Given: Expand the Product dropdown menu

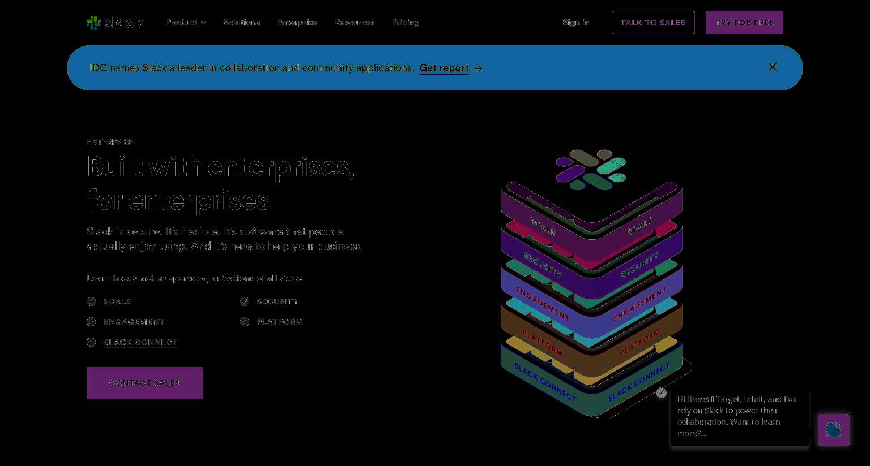Looking at the screenshot, I should [x=186, y=23].
